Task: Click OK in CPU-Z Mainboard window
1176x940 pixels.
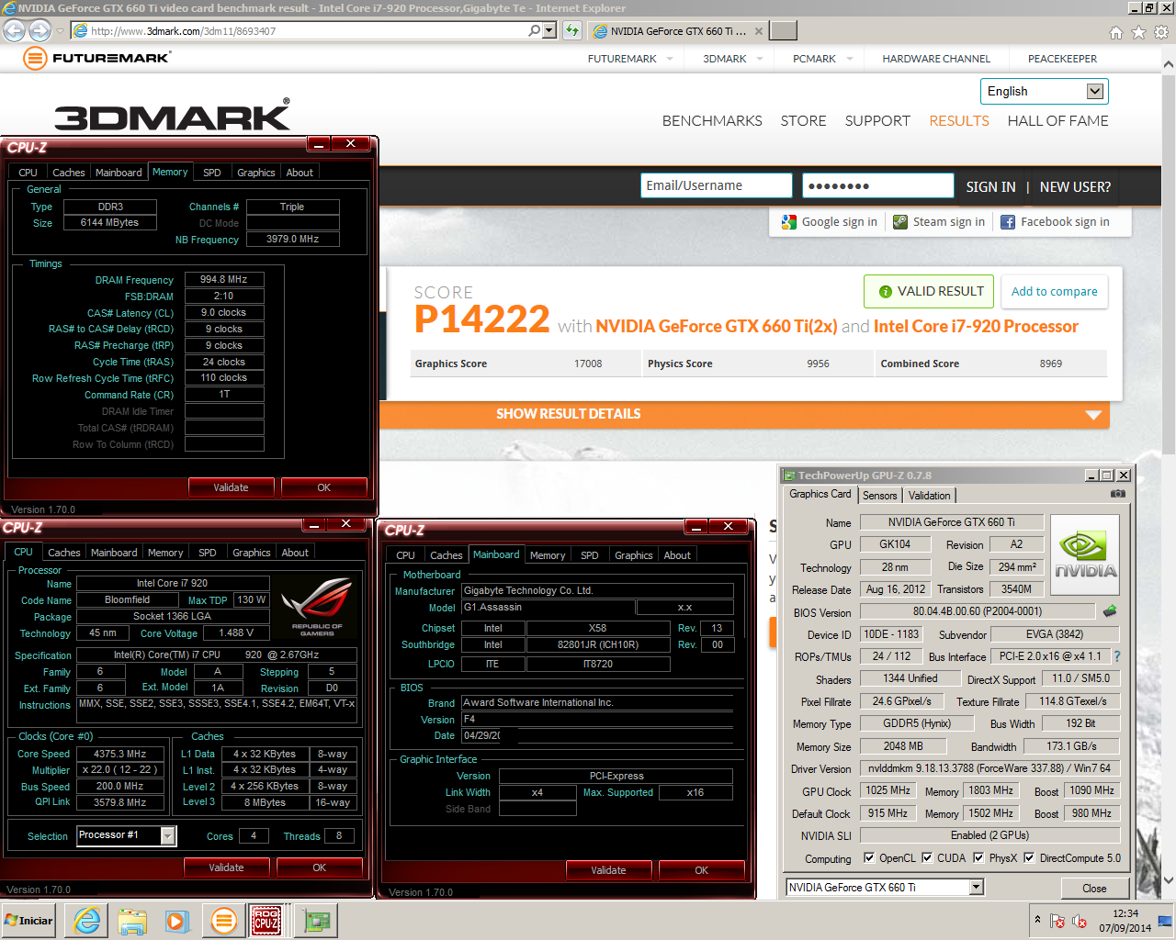Action: [701, 870]
